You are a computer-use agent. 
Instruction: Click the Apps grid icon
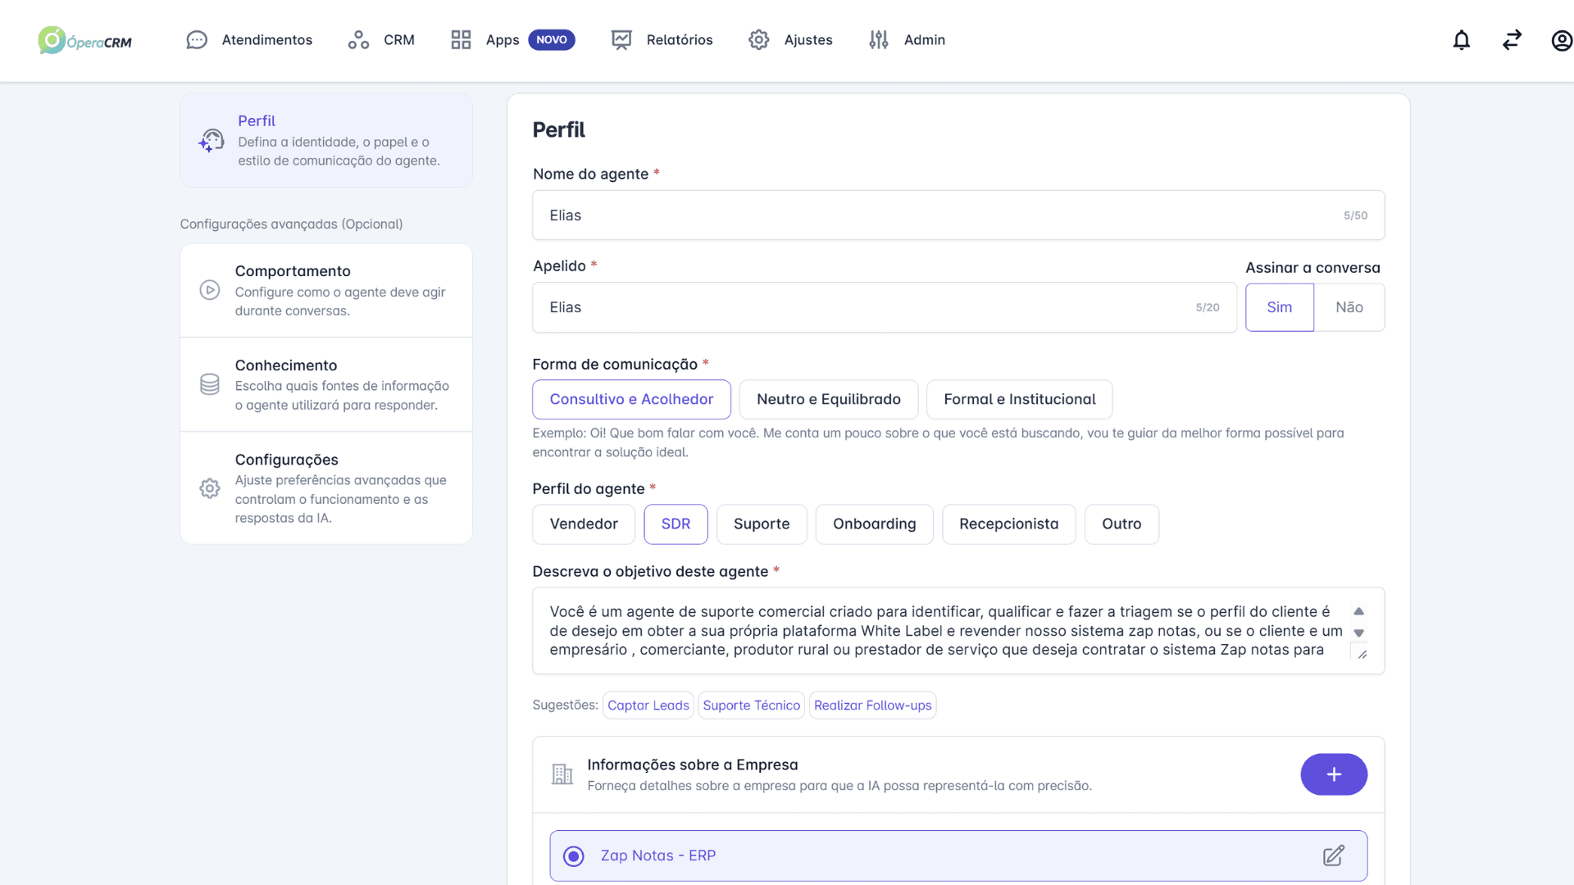click(x=461, y=40)
